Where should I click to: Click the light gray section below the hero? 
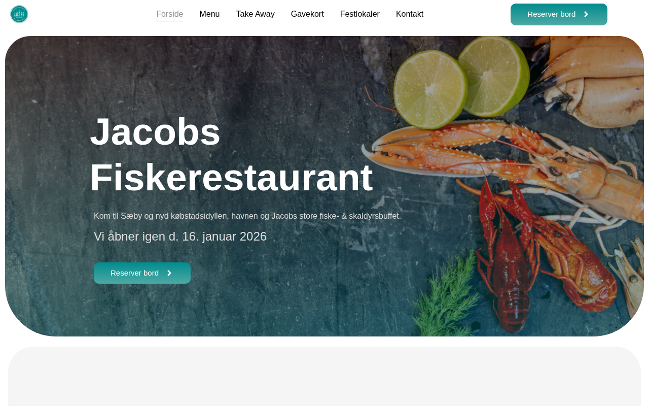tap(324, 377)
